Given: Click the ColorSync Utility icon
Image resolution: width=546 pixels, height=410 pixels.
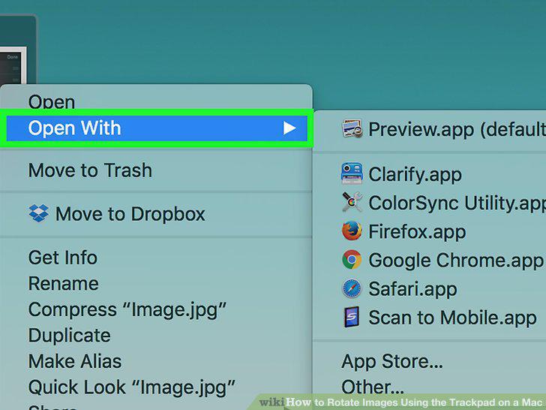Looking at the screenshot, I should click(x=352, y=202).
